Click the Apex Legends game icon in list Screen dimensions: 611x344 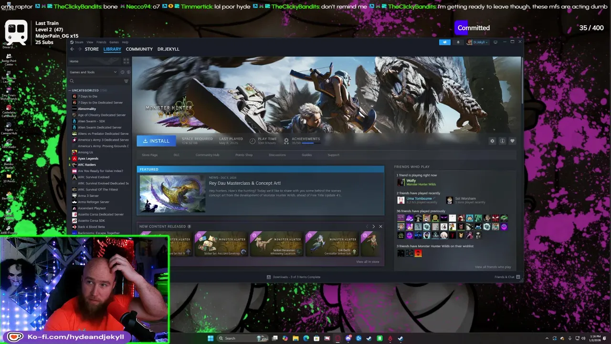tap(74, 159)
